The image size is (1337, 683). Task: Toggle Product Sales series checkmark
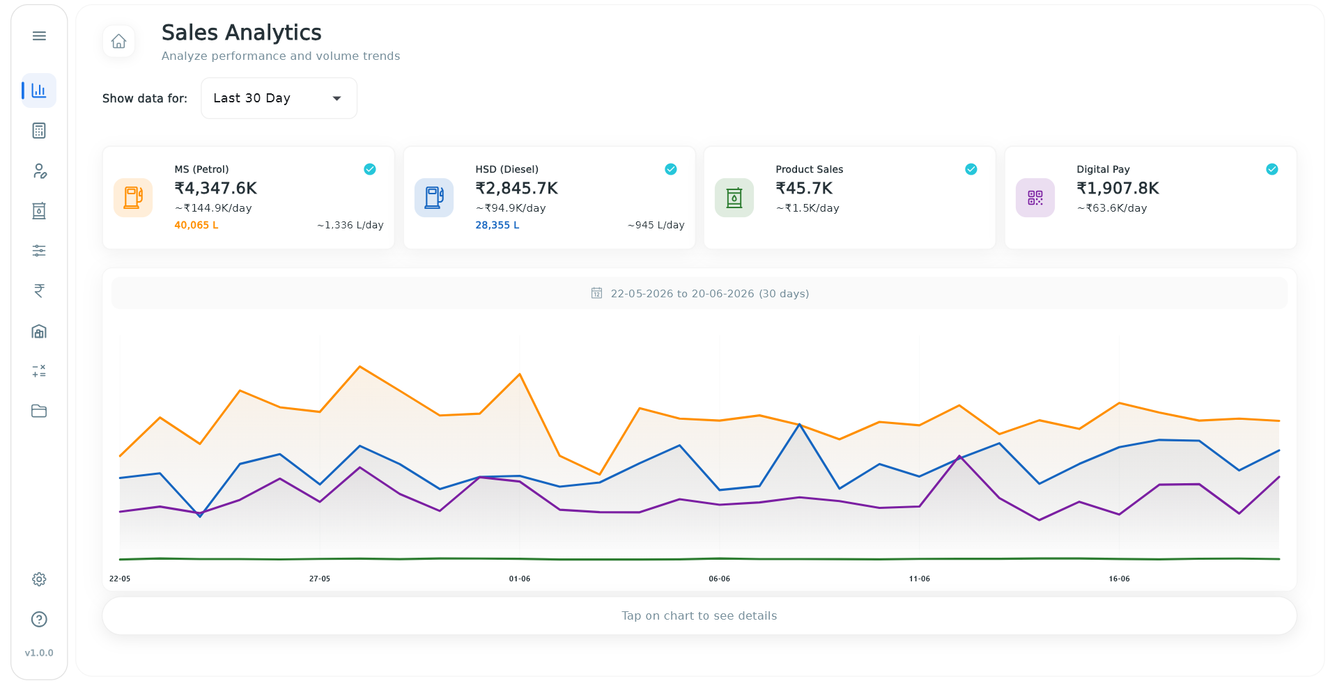click(x=971, y=169)
